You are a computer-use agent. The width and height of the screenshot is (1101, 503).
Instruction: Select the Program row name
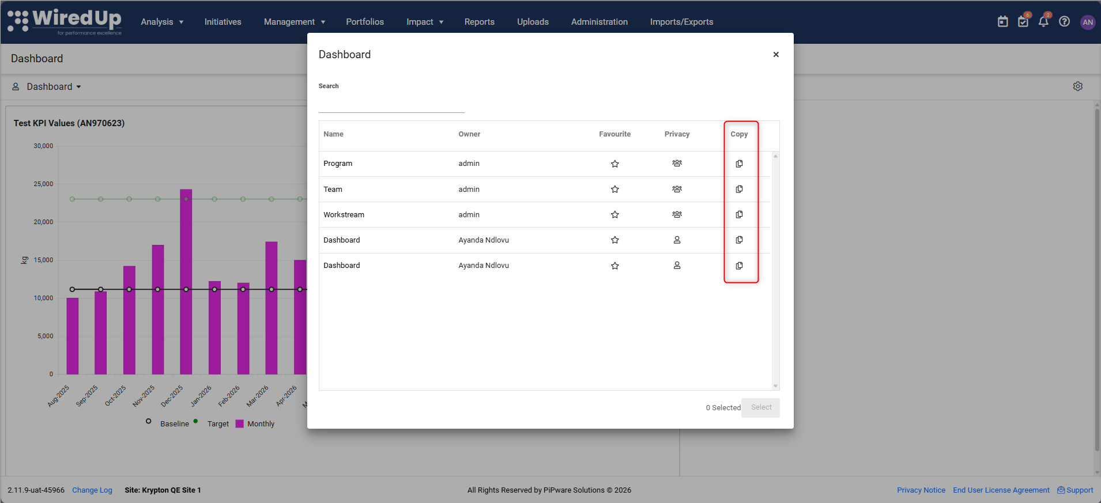(338, 164)
